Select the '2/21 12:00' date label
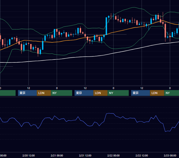This screenshot has width=179, height=158. point(85,155)
